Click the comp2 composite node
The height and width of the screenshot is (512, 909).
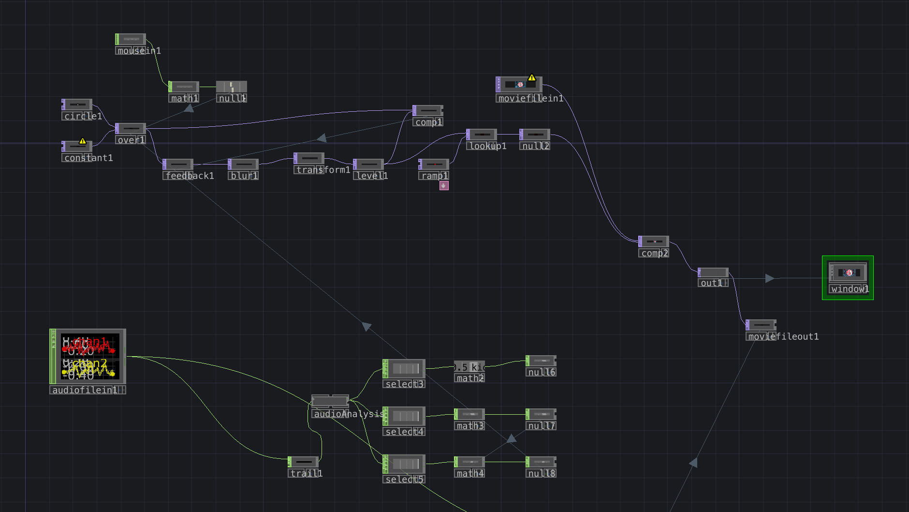tap(654, 241)
